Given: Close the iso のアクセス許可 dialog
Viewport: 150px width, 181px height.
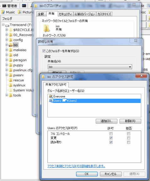Looking at the screenshot, I should [141, 76].
